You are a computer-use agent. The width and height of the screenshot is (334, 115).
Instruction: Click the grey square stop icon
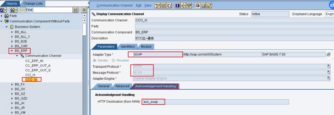tap(84, 10)
